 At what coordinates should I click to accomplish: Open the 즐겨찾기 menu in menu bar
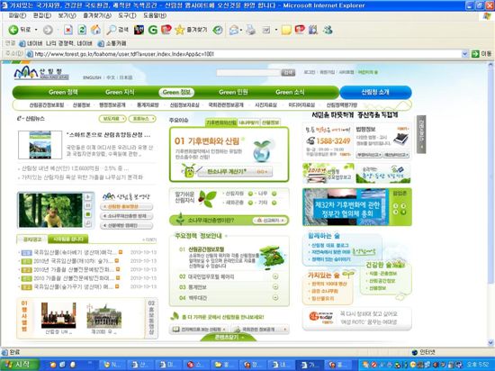(x=97, y=15)
